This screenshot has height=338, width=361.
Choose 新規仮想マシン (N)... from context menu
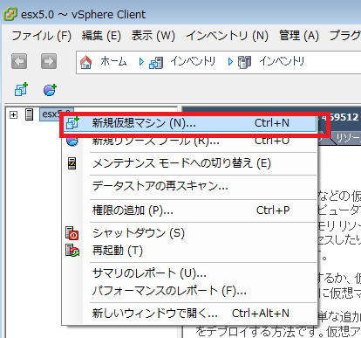[x=189, y=123]
